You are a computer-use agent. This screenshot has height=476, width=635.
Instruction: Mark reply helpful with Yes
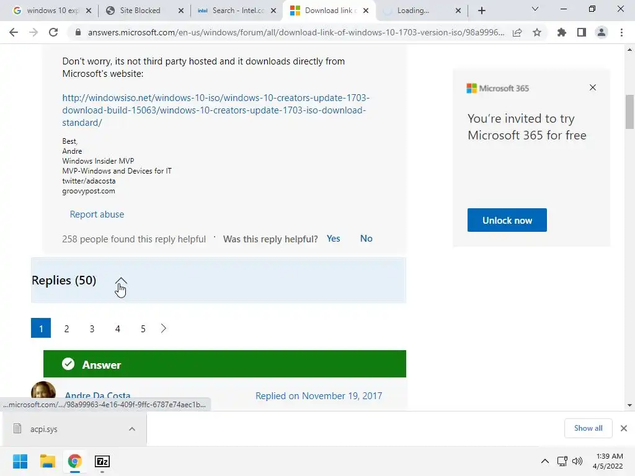(333, 239)
